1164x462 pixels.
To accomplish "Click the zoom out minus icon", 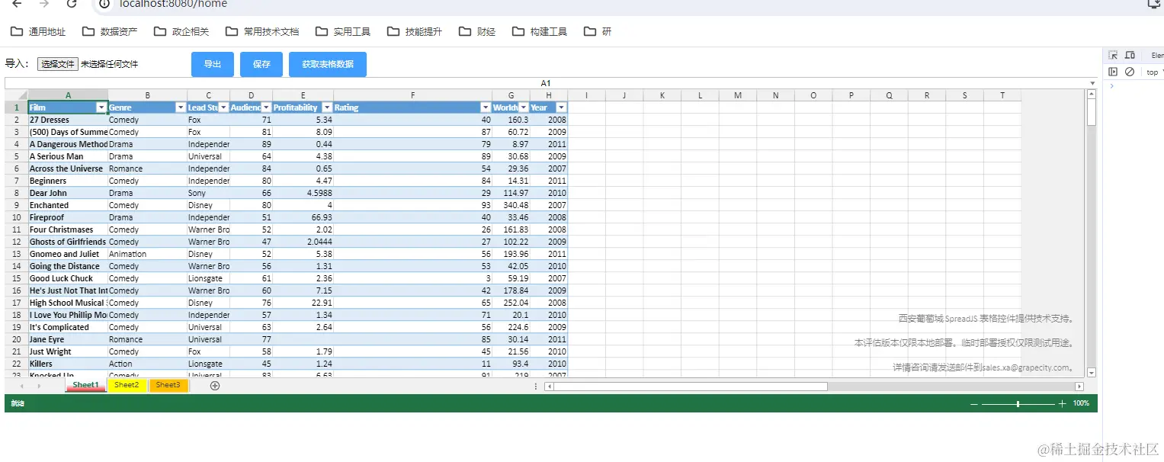I will 973,403.
